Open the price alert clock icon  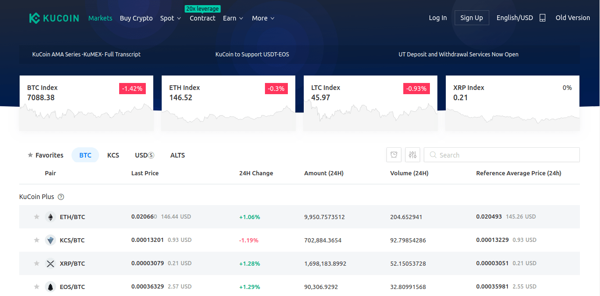point(394,155)
